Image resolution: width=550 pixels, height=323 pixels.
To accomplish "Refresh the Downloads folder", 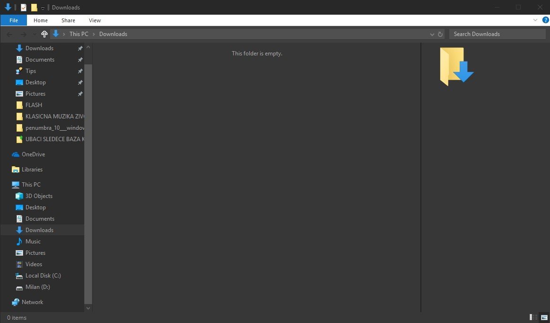I will [440, 35].
